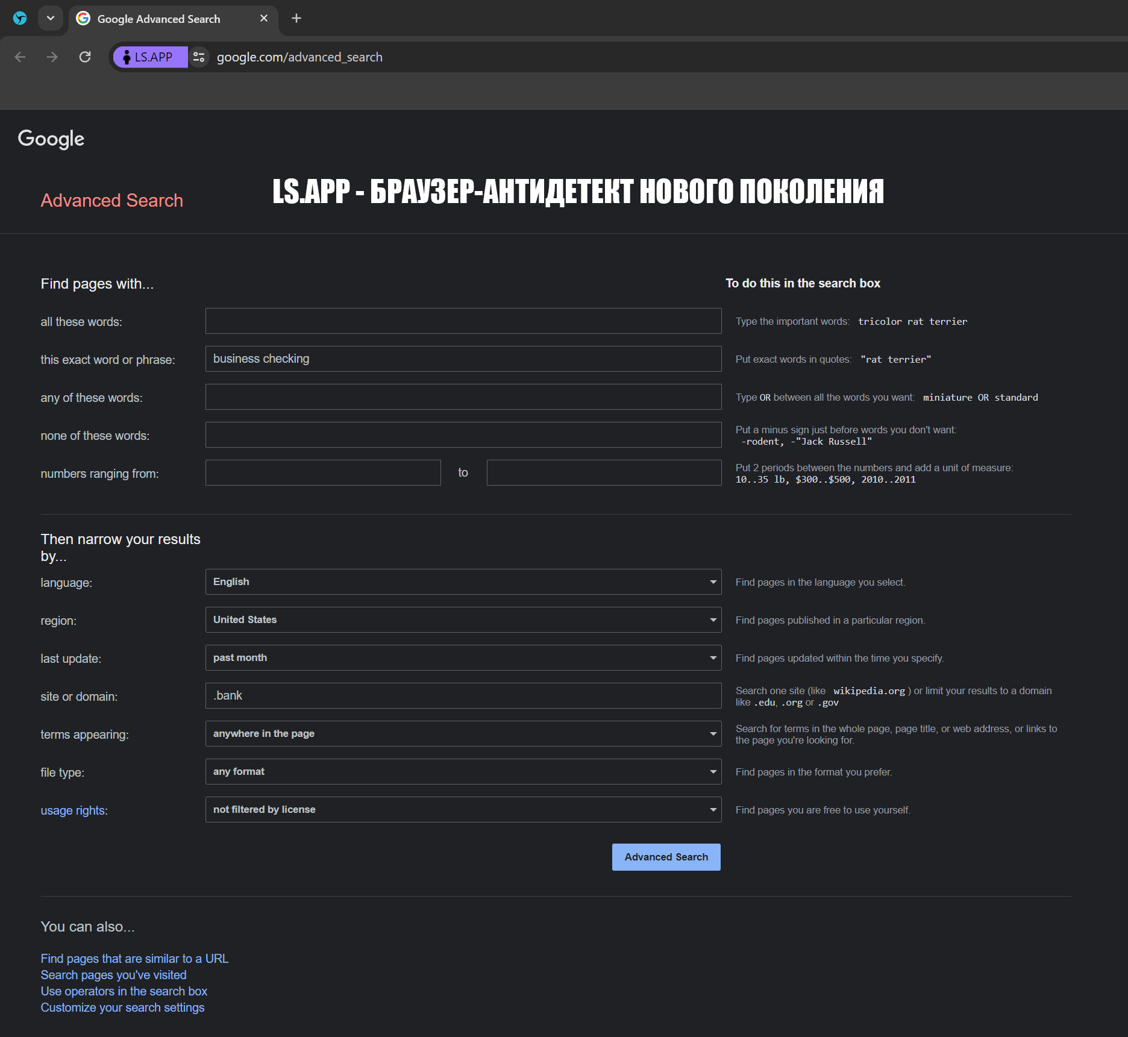The width and height of the screenshot is (1128, 1037).
Task: Click the 'region:' label
Action: [x=58, y=621]
